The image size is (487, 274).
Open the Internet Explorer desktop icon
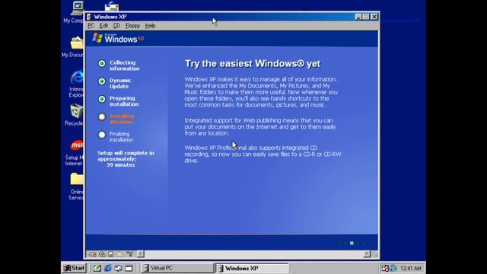point(76,84)
